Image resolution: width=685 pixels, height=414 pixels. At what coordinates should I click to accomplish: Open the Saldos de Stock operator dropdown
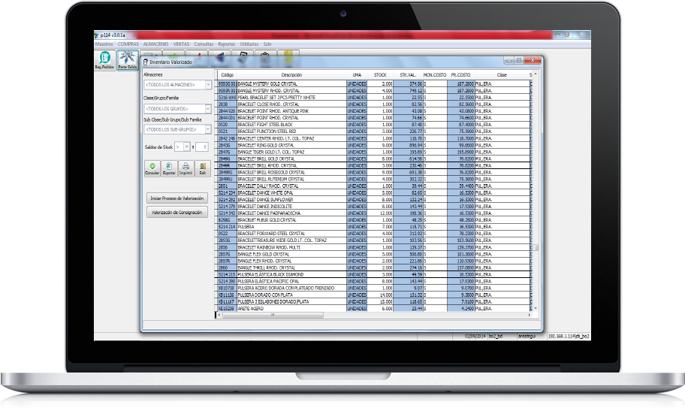pos(187,147)
